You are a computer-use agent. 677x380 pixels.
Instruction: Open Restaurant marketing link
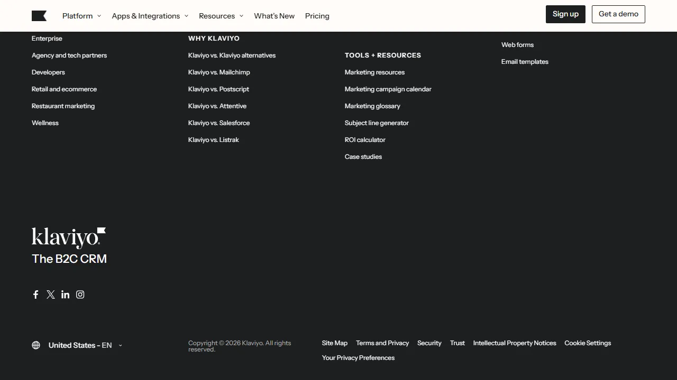(x=63, y=106)
